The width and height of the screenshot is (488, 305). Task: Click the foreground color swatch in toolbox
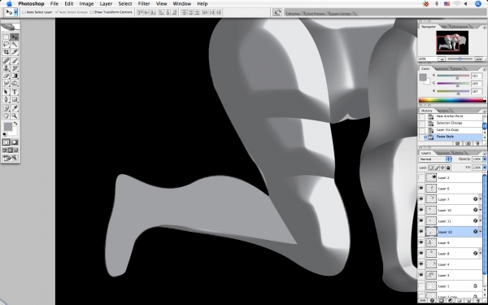point(8,127)
